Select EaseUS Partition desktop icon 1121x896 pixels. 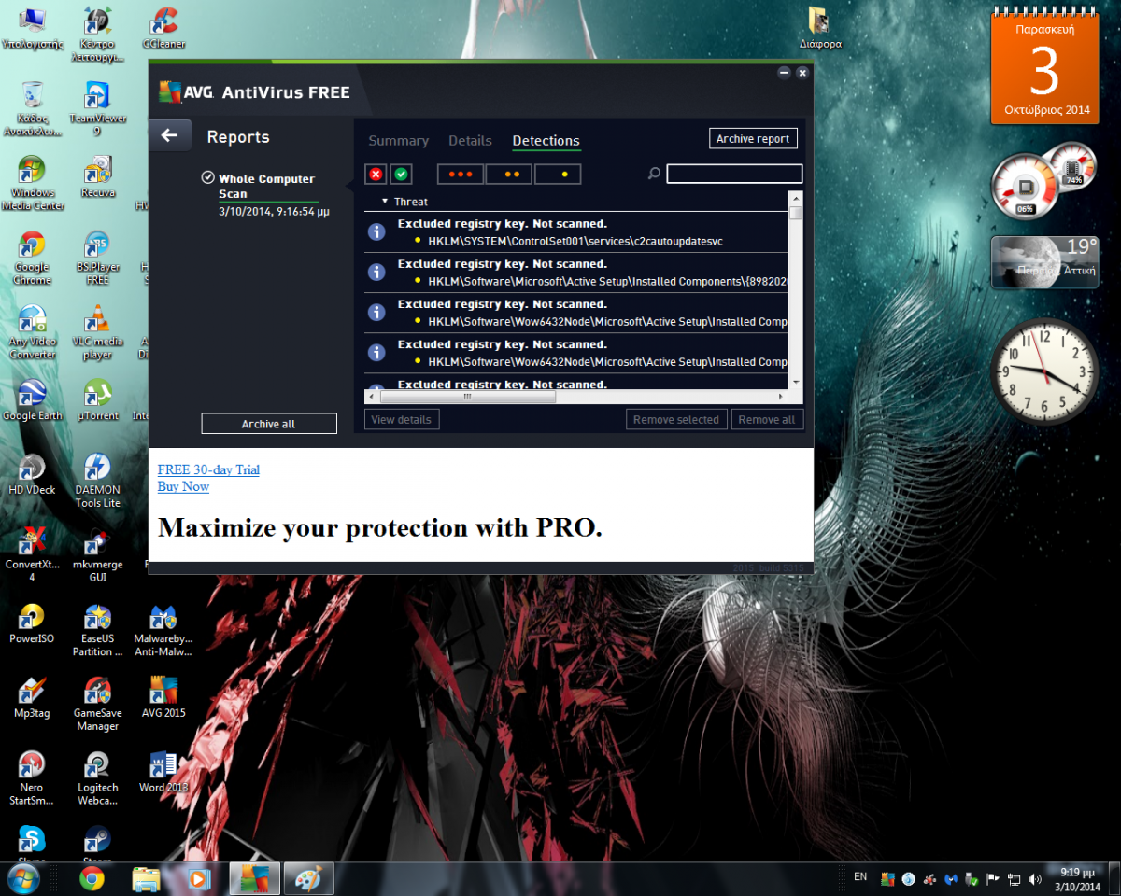97,630
